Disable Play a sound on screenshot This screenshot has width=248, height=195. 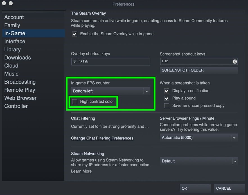(x=167, y=98)
